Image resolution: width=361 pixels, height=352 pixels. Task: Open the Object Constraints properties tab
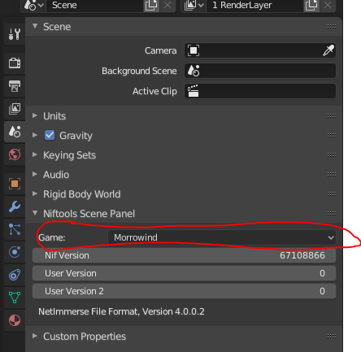pos(15,275)
